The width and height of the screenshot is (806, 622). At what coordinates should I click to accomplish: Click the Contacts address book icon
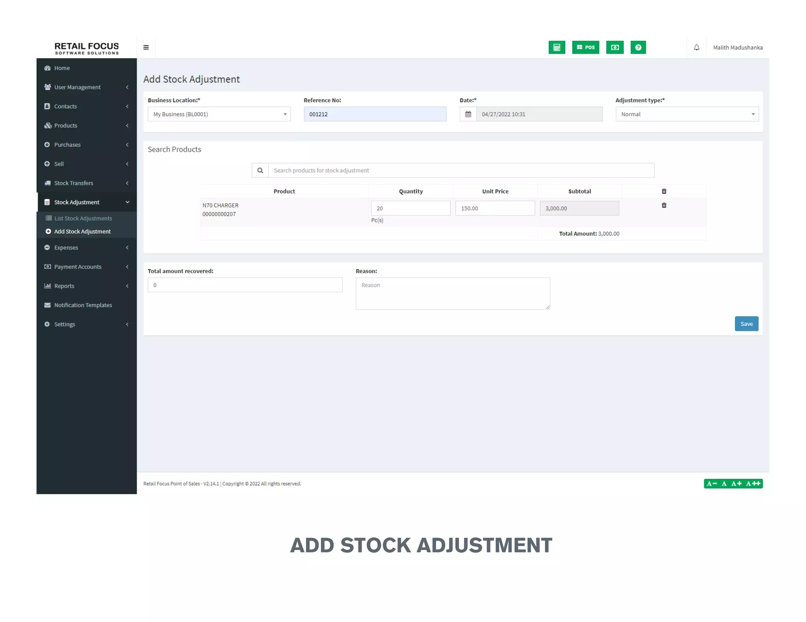pyautogui.click(x=47, y=106)
